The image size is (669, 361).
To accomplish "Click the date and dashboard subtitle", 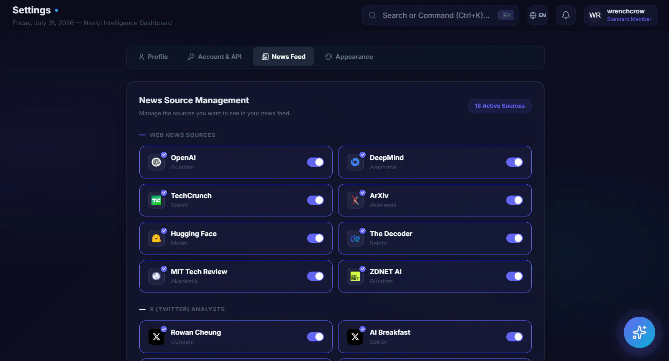I will 92,23.
